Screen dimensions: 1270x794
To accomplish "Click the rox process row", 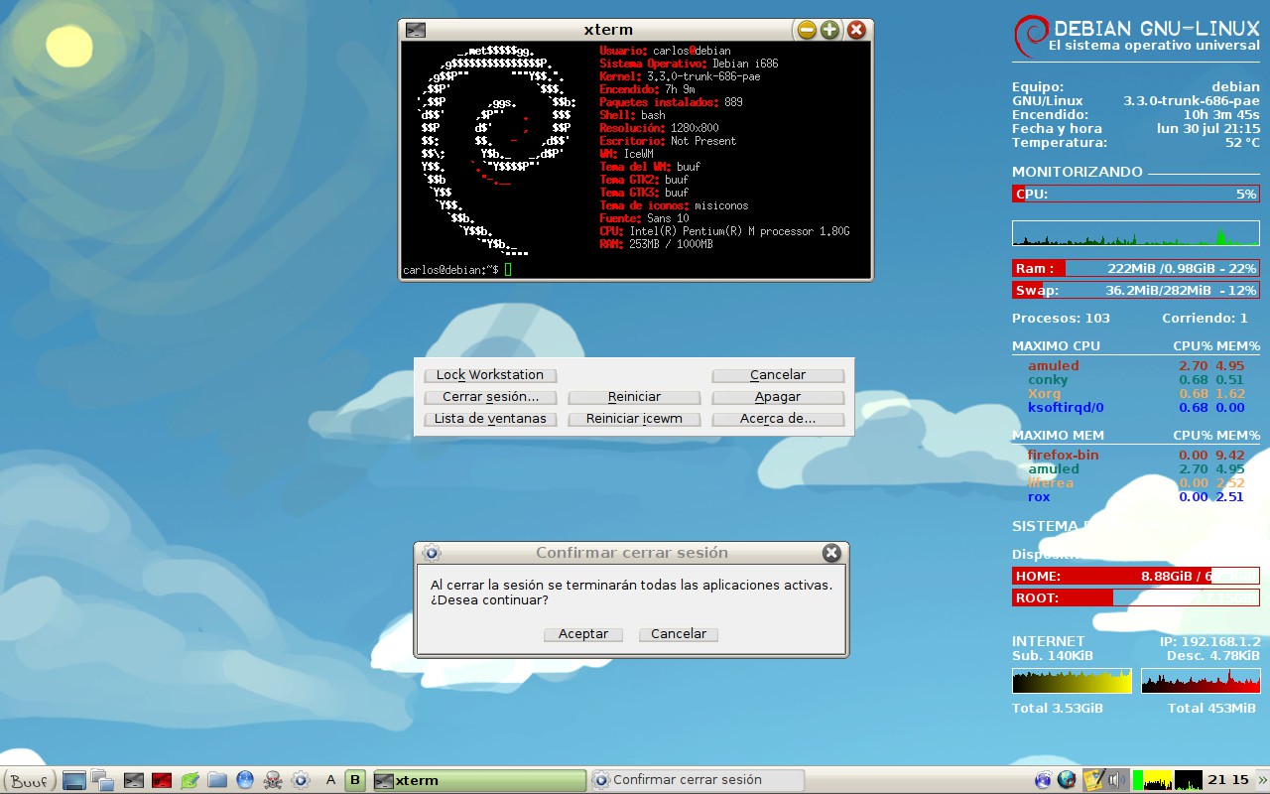I will [1136, 497].
